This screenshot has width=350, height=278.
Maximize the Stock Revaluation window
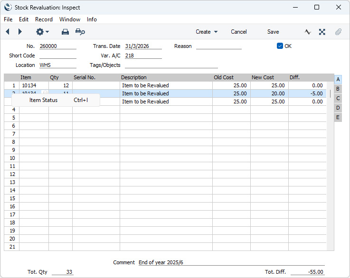(316, 8)
